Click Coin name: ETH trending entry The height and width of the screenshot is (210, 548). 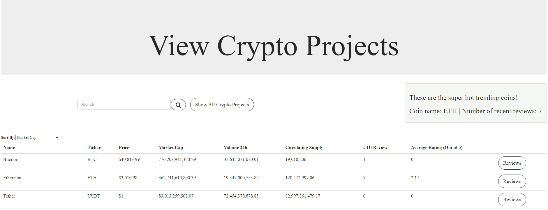point(475,111)
